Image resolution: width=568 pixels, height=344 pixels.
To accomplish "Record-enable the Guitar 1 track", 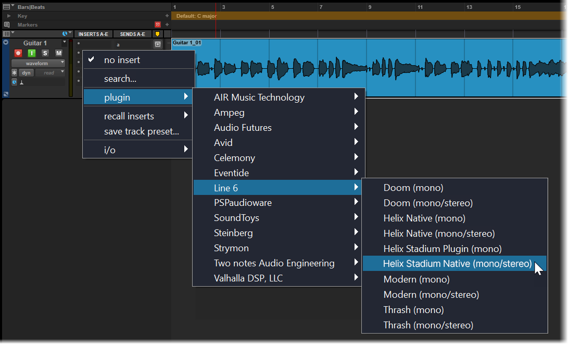I will coord(18,53).
